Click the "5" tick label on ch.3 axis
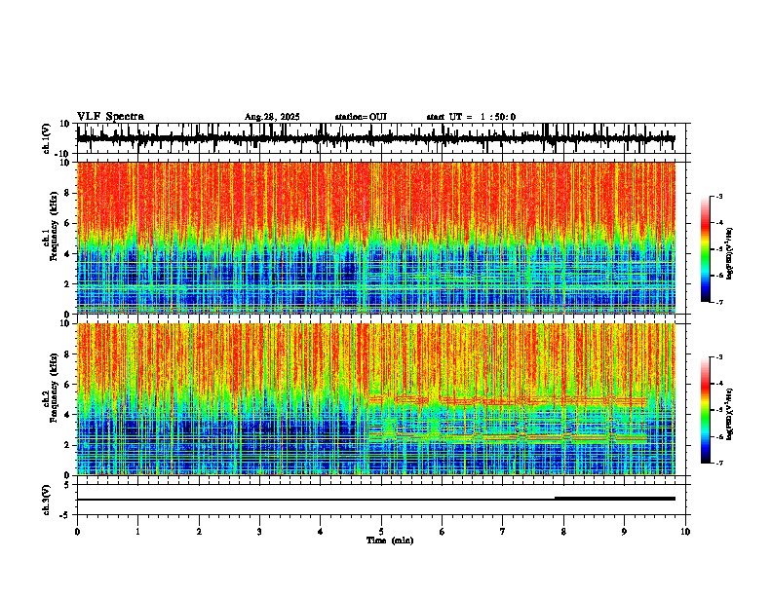772x596 pixels. coord(67,485)
